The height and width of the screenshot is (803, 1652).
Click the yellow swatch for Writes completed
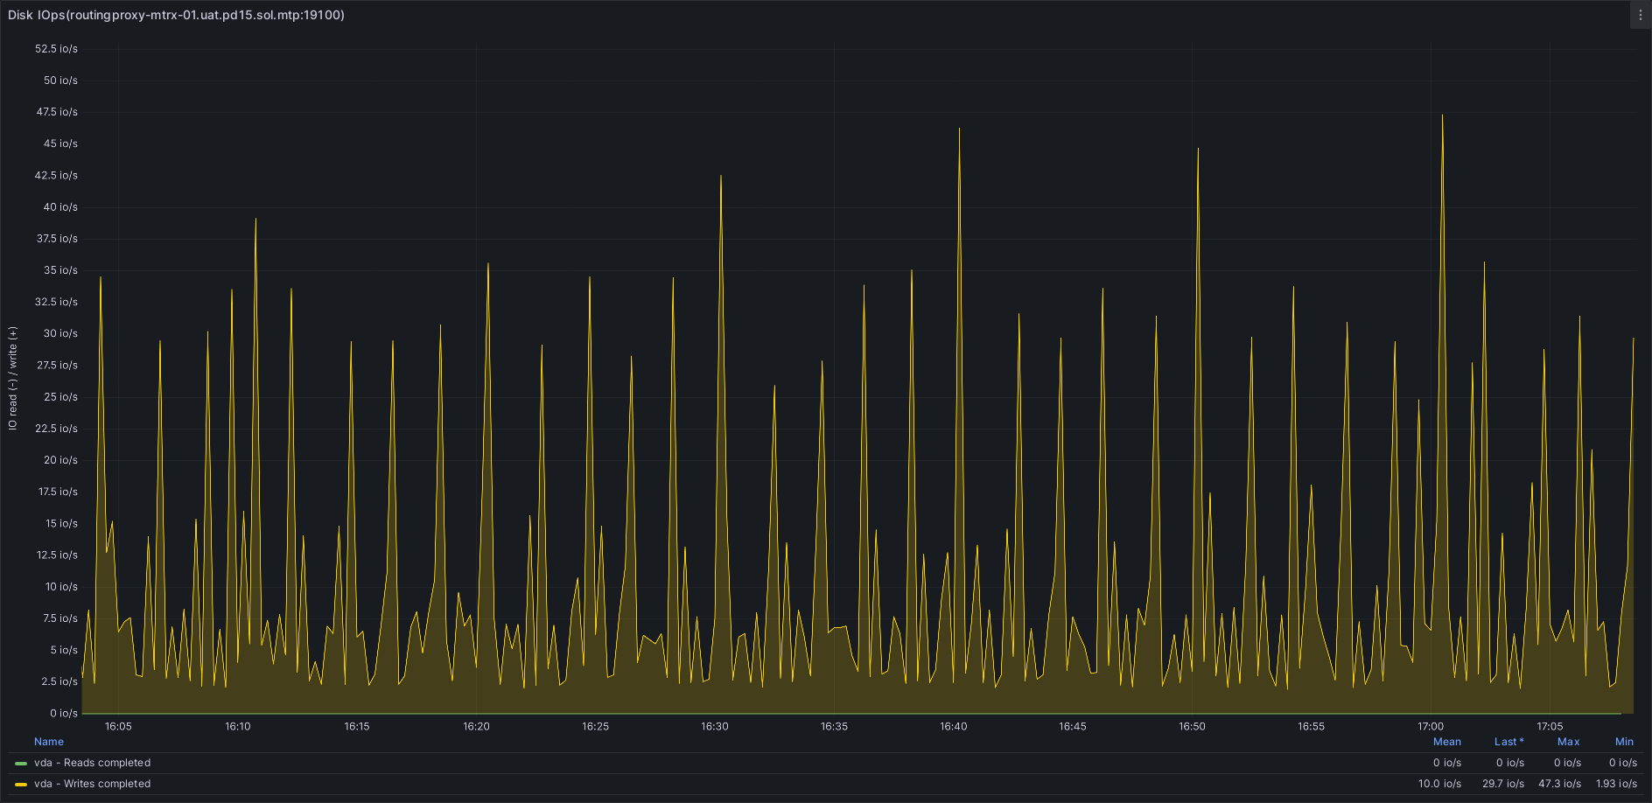click(21, 785)
